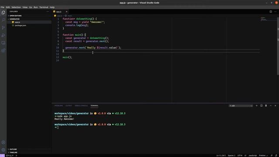The image size is (279, 157).
Task: Switch to the Problems panel tab
Action: [x=58, y=106]
